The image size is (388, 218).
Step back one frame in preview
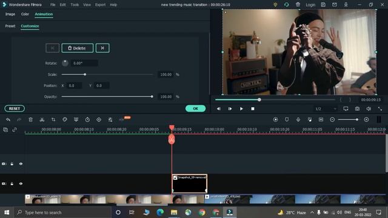[x=219, y=109]
